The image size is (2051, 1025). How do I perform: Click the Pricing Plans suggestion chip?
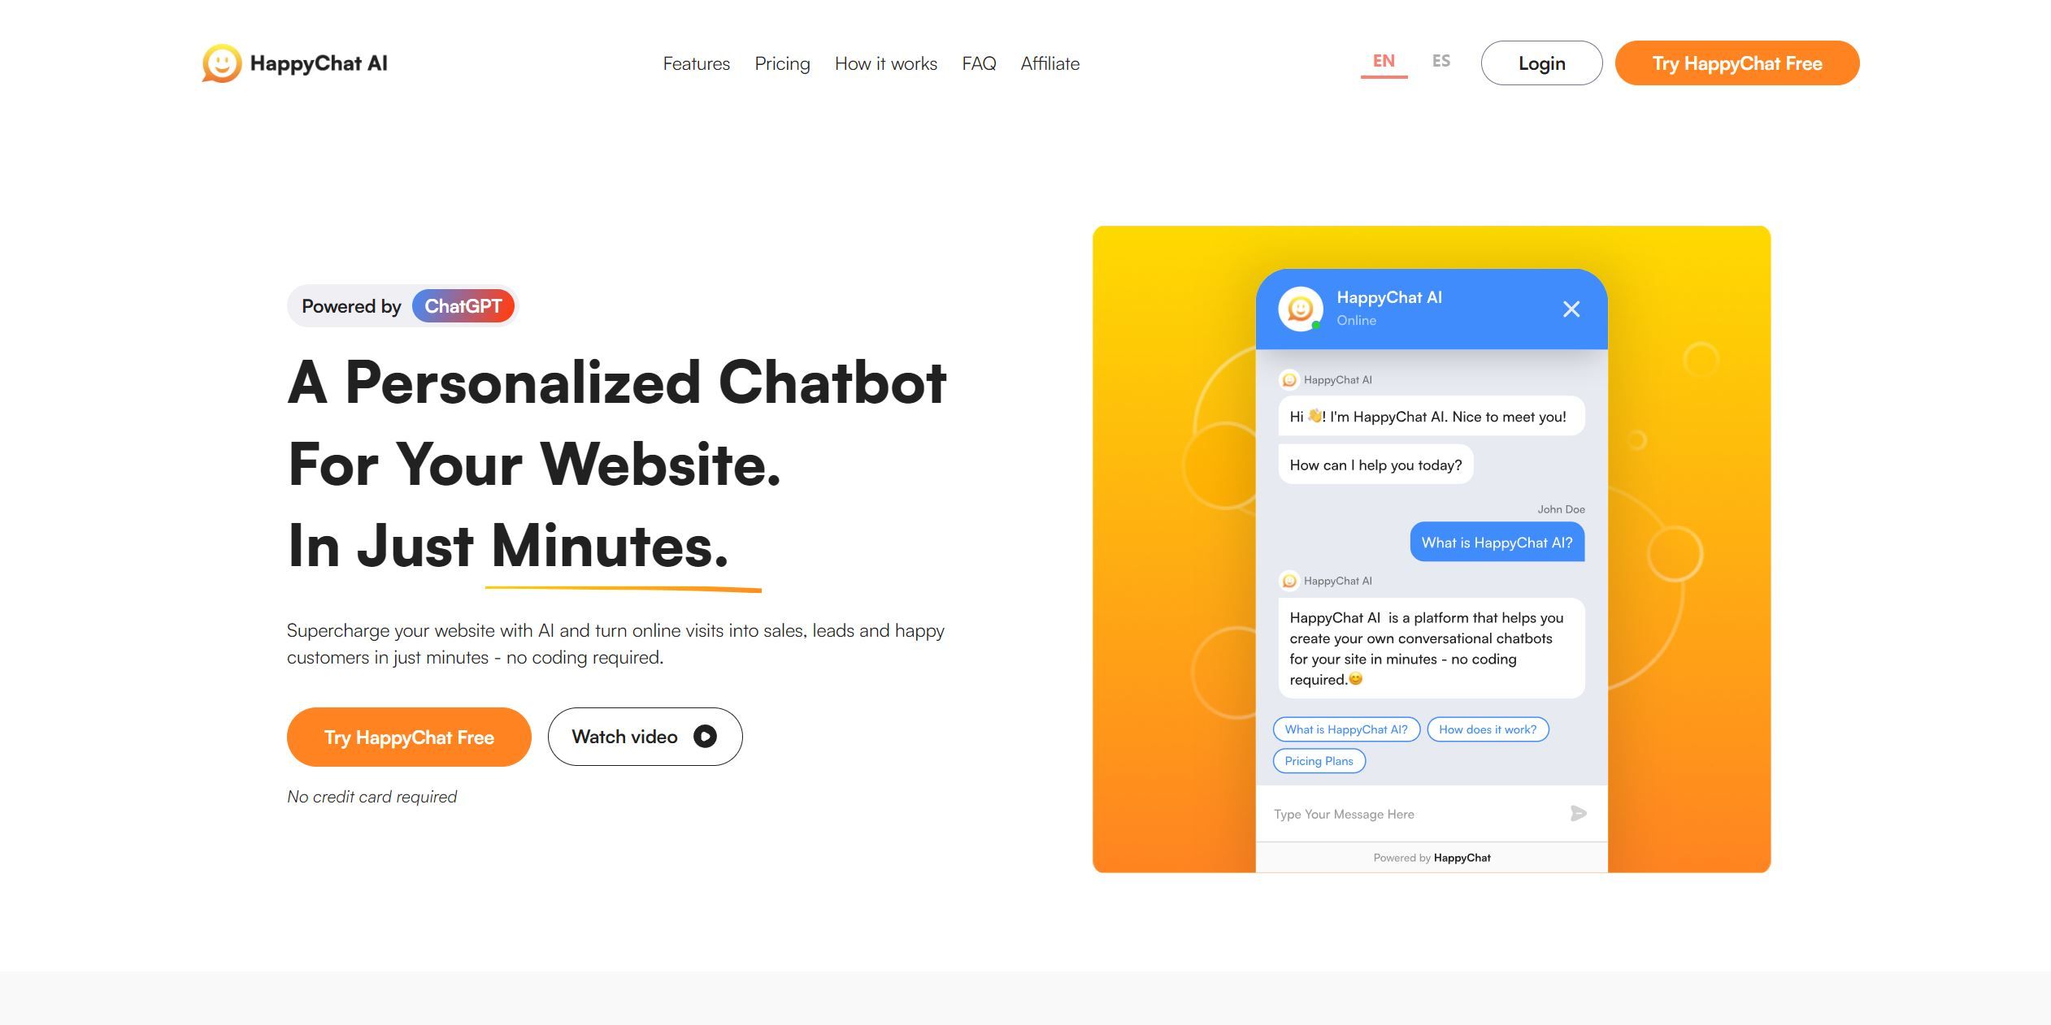(x=1320, y=759)
